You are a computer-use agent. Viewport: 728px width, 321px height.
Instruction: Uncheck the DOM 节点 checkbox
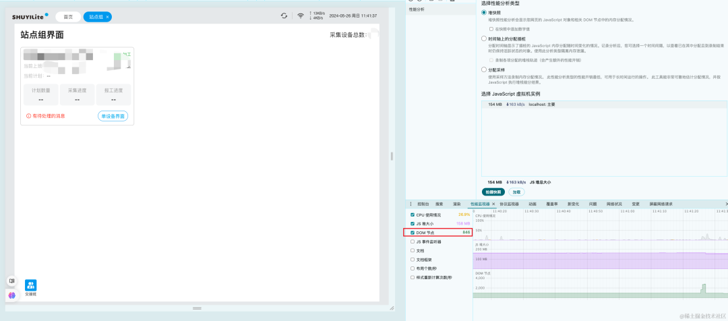[x=413, y=232]
